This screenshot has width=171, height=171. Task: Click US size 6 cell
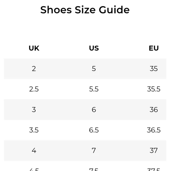[x=94, y=110]
